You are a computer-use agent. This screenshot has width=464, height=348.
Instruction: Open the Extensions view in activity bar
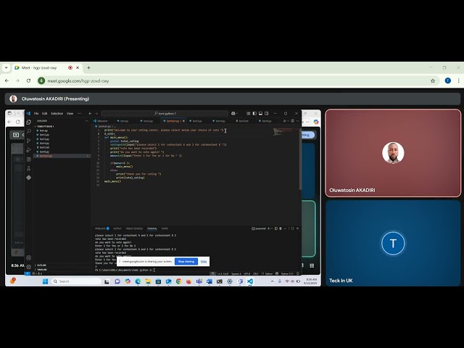pos(29,159)
